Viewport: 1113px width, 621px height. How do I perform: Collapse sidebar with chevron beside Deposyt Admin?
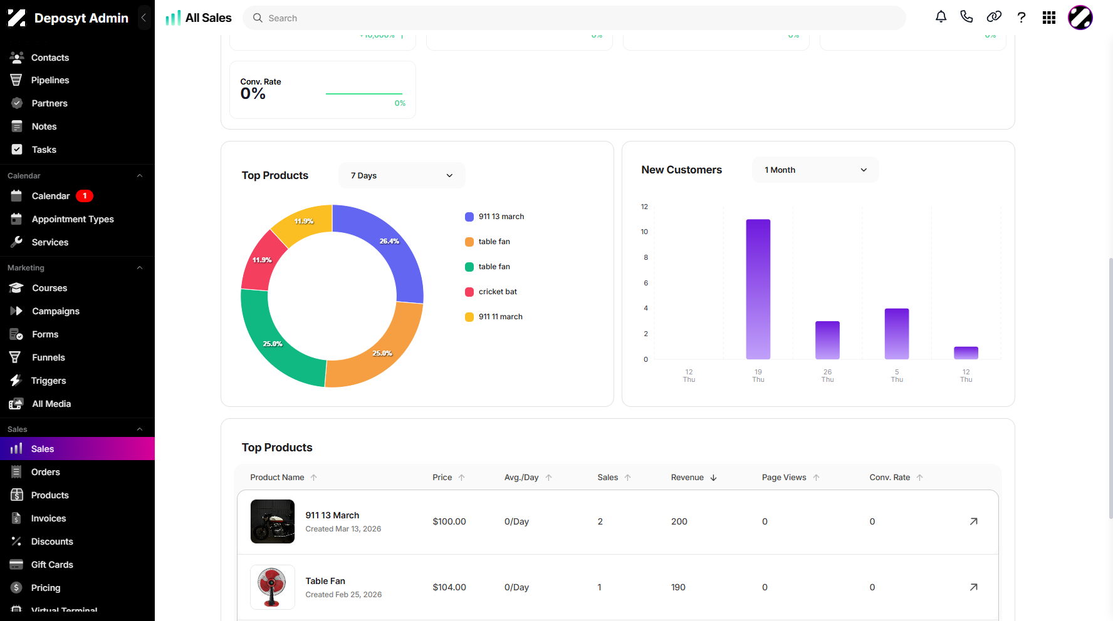[144, 18]
